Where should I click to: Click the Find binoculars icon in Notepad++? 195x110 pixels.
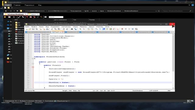click(x=72, y=29)
